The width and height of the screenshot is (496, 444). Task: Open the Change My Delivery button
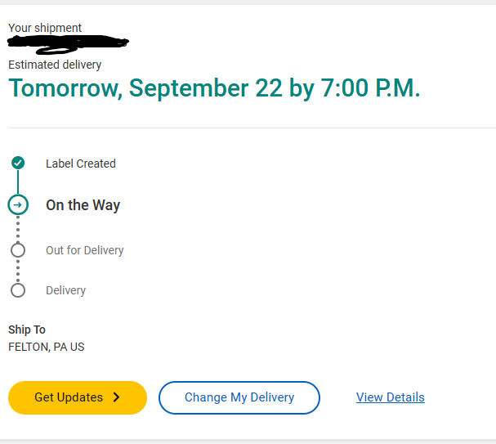pos(239,397)
